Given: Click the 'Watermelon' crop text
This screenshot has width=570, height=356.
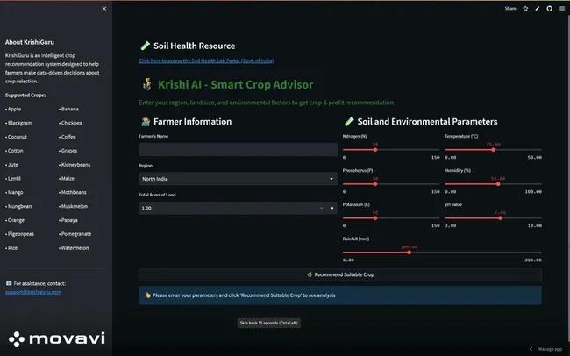Looking at the screenshot, I should 75,248.
